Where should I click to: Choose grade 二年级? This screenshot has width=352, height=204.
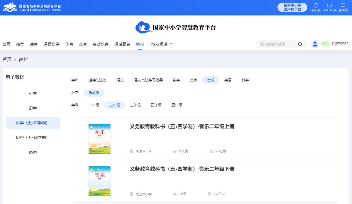[115, 105]
